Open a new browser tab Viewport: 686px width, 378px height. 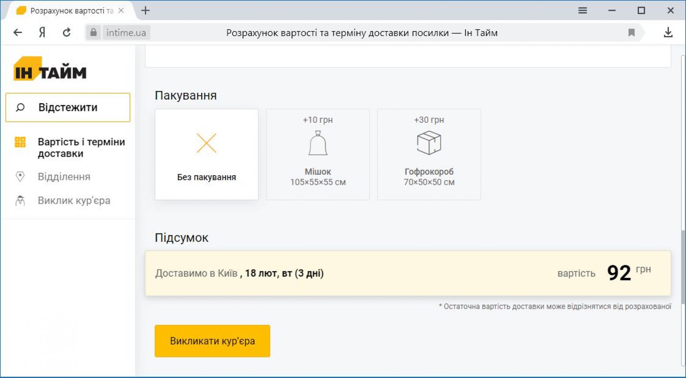[145, 11]
